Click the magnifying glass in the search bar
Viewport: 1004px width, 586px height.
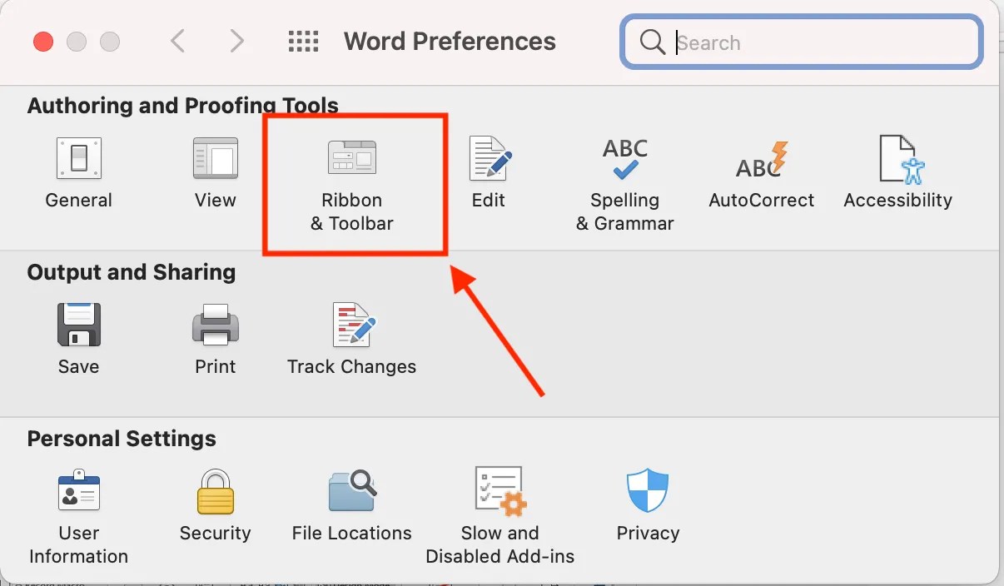coord(652,42)
